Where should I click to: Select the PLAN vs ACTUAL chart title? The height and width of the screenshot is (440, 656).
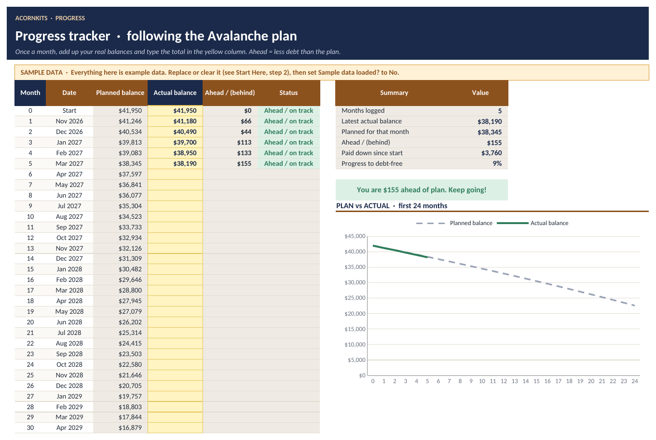[392, 206]
